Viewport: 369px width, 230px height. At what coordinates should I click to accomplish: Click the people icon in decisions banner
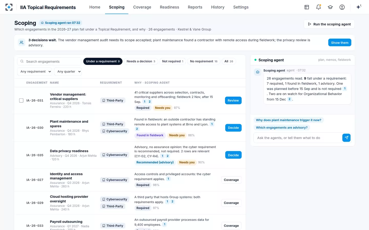point(22,42)
